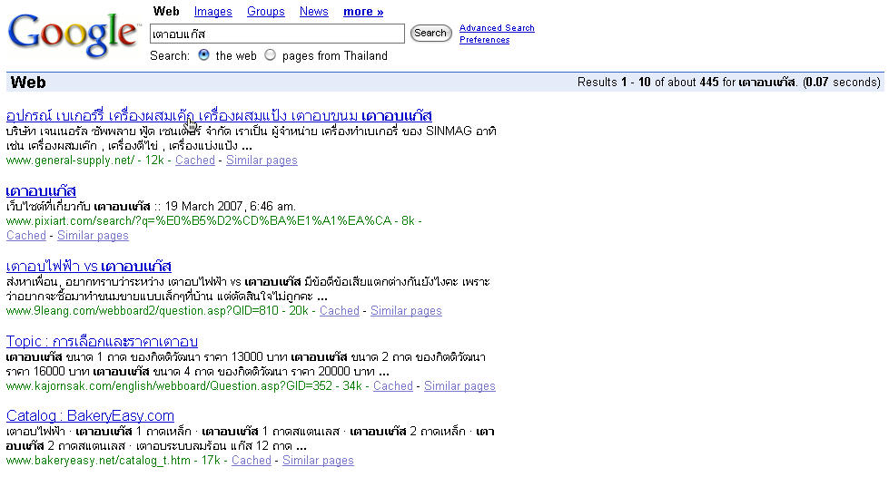The height and width of the screenshot is (477, 889).
Task: Open Cached link for pixiart.com result
Action: pyautogui.click(x=26, y=236)
